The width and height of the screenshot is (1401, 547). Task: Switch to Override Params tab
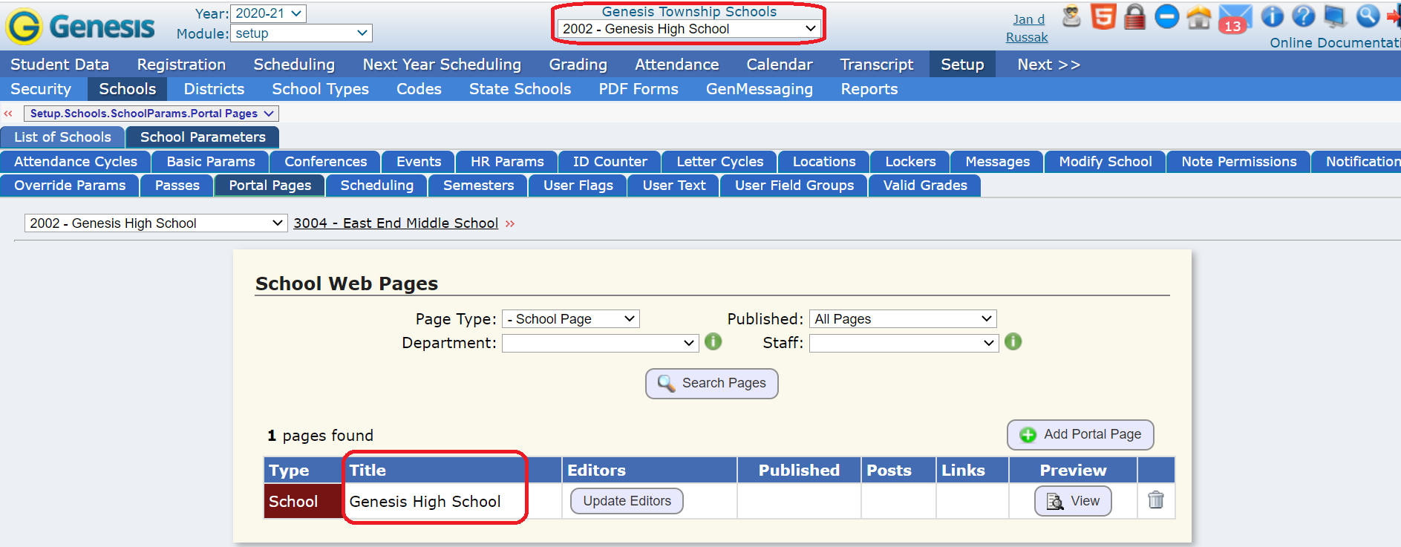coord(70,186)
